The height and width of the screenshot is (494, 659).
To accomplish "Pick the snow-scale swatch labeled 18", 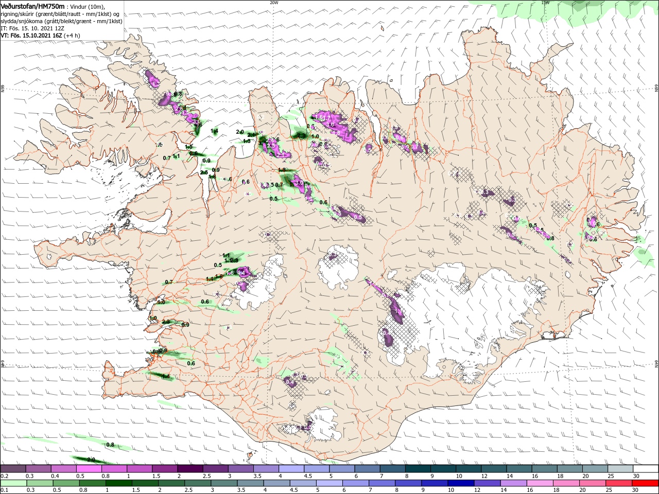I will pos(569,469).
